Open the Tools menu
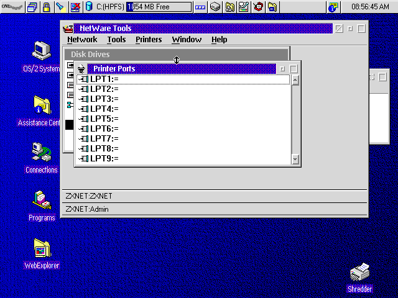398x298 pixels. [116, 40]
